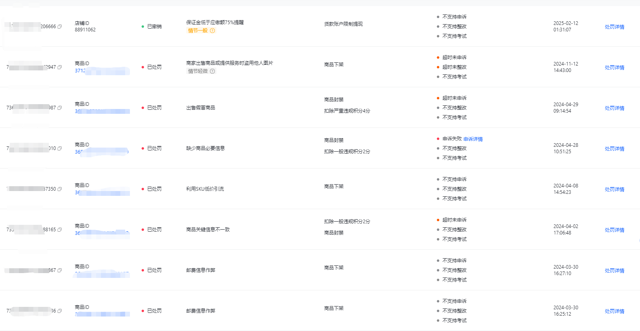Click help icon beside 情节轻微
Viewport: 640px width, 331px height.
212,71
